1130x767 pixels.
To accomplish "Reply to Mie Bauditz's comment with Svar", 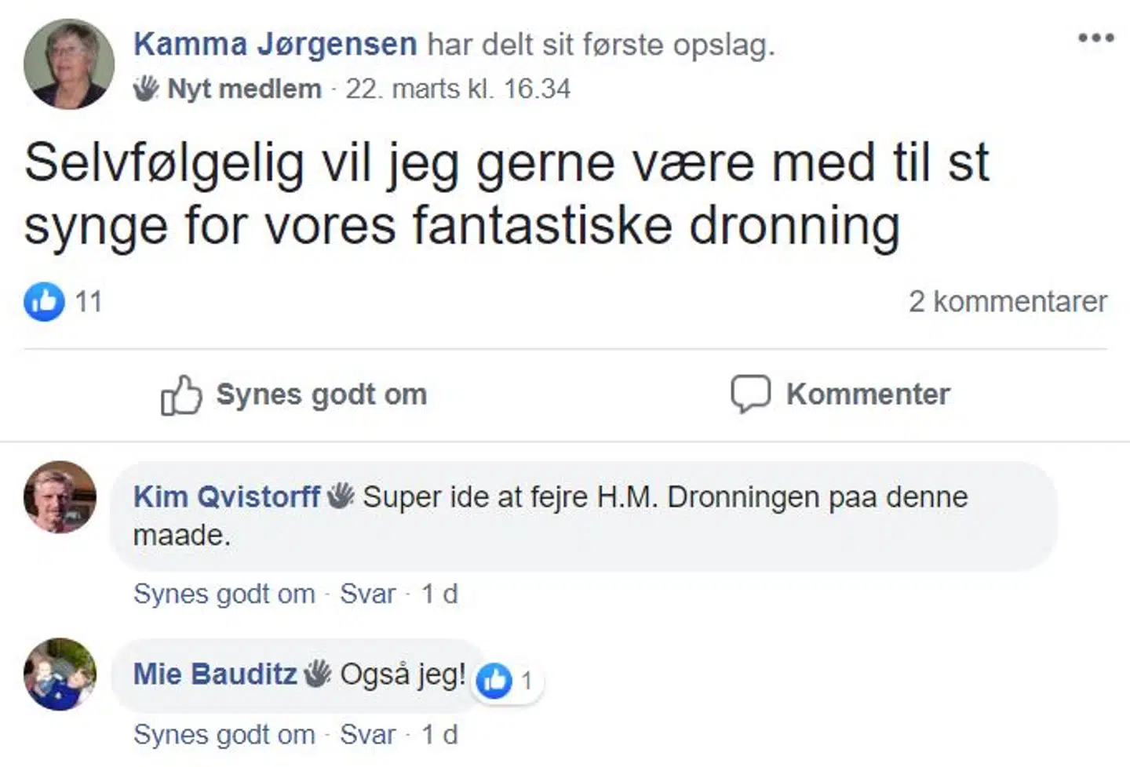I will click(367, 735).
